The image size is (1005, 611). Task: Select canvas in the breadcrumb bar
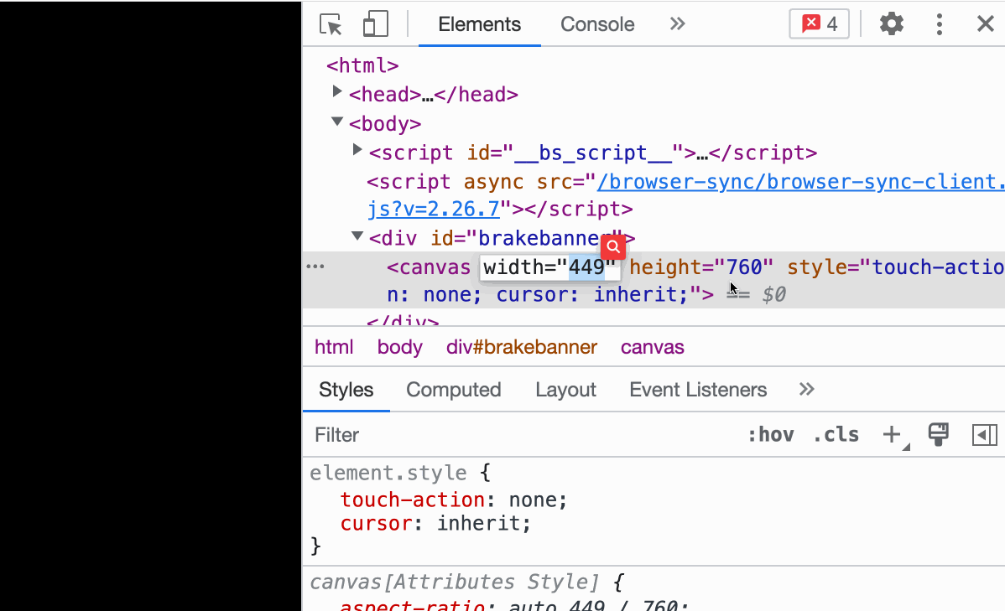[x=652, y=347]
